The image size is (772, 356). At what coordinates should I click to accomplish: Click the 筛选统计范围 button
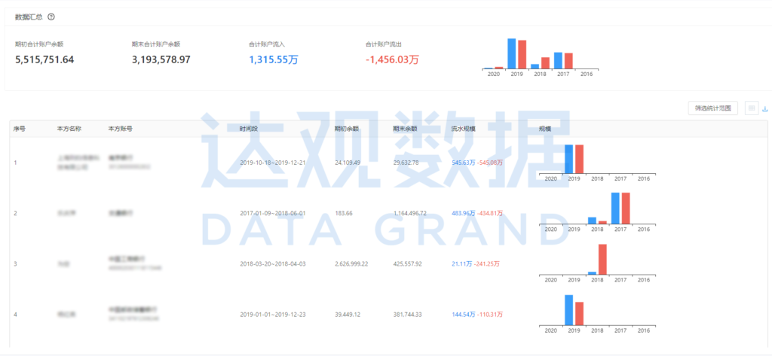coord(712,108)
